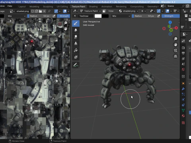Switch to the Layout workspace tab
The height and width of the screenshot is (143, 191).
click(x=22, y=6)
